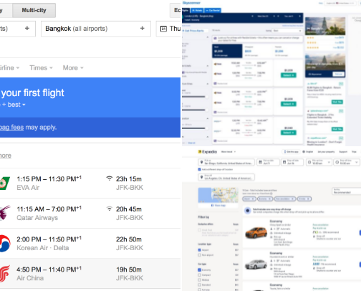Image resolution: width=361 pixels, height=291 pixels.
Task: Click the globe icon beside English
Action: [304, 152]
